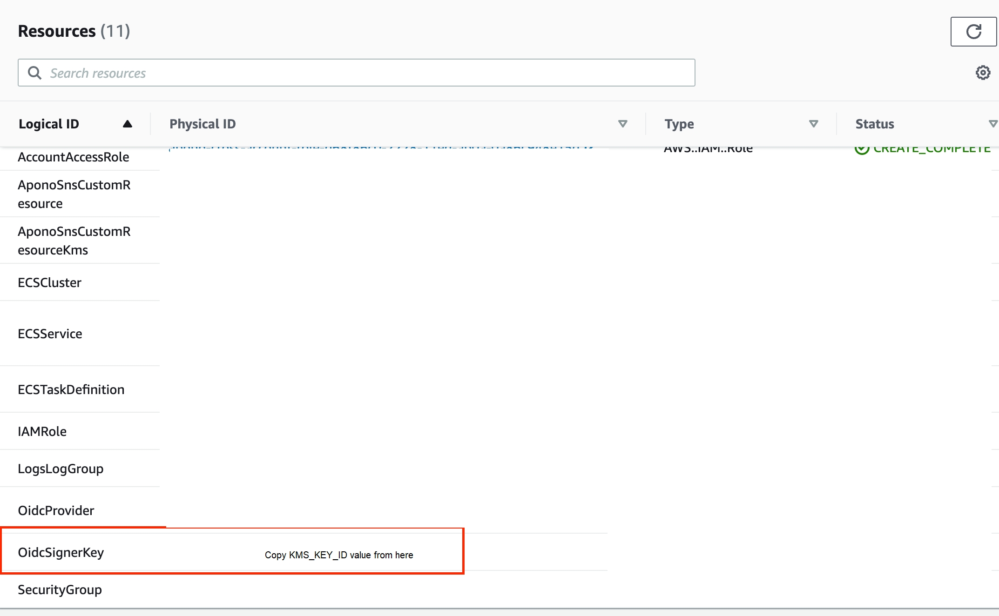Click the Status column header
The width and height of the screenshot is (999, 616).
(x=874, y=124)
